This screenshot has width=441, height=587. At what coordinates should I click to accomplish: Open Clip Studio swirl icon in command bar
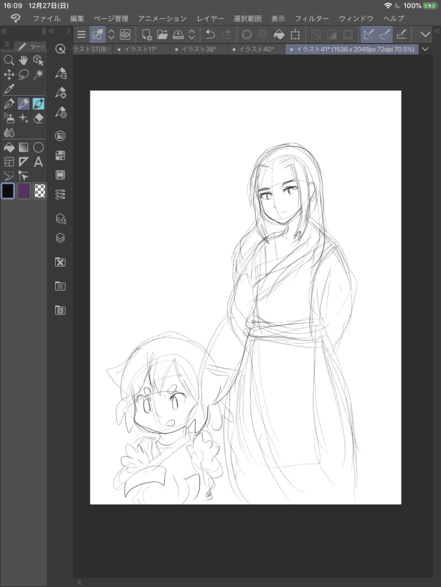point(125,35)
